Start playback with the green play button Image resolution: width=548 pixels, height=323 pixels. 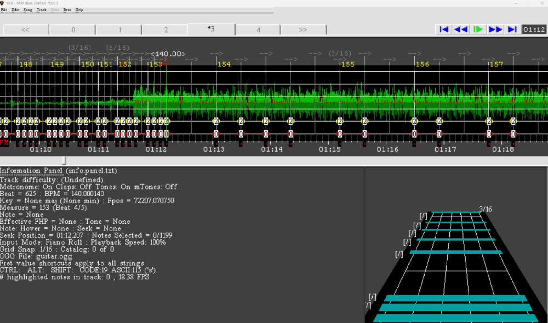(x=478, y=30)
